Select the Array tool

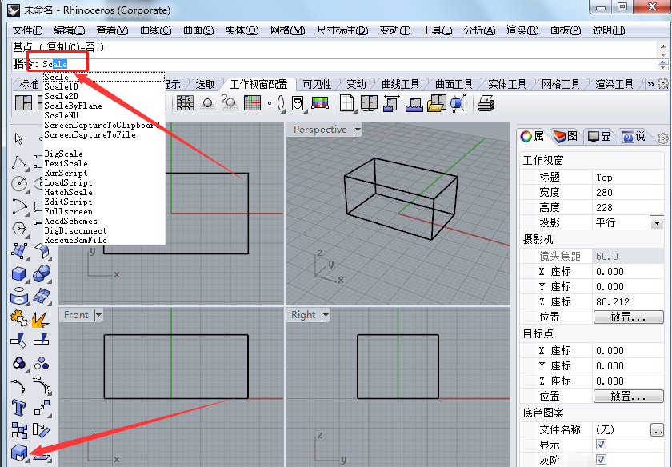[x=19, y=430]
